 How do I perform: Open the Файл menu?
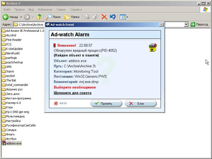tap(7, 10)
